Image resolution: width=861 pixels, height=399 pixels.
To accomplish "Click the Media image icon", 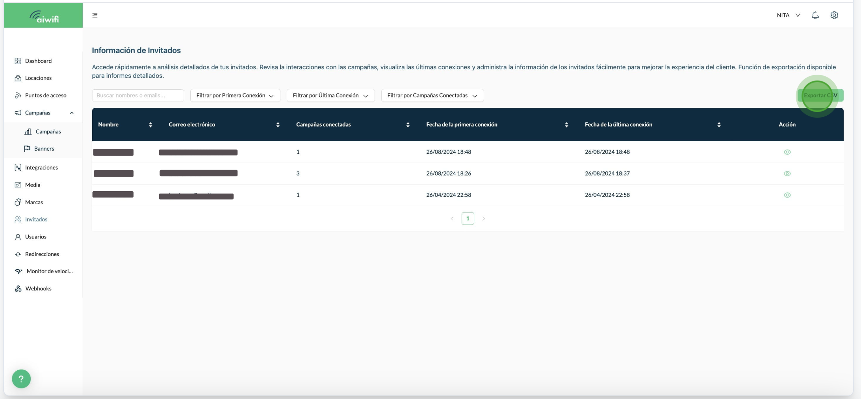I will [x=18, y=185].
